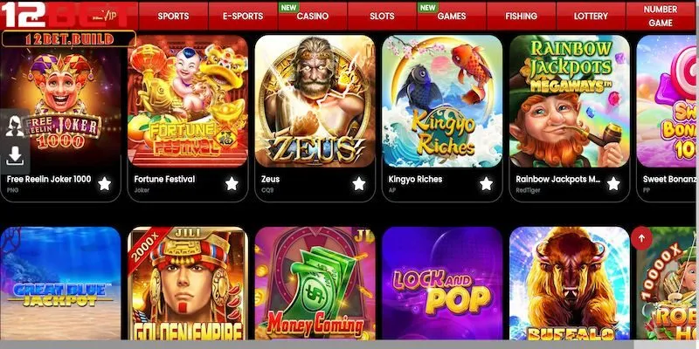Star the Rainbow Jackpots Megaways game
The width and height of the screenshot is (699, 349).
pyautogui.click(x=613, y=183)
